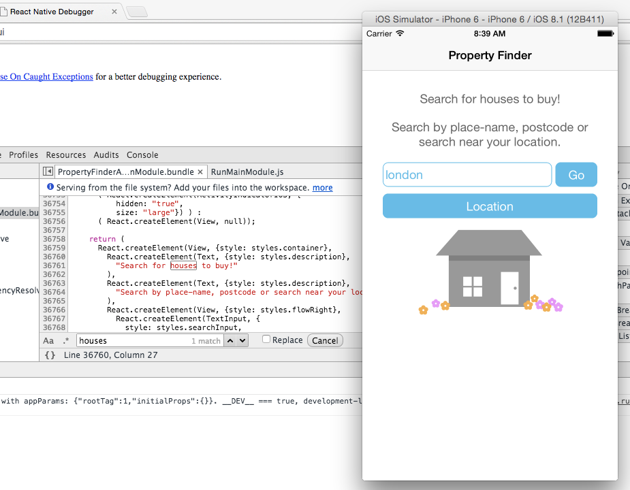This screenshot has width=630, height=490.
Task: Open the Console panel tab
Action: (142, 155)
